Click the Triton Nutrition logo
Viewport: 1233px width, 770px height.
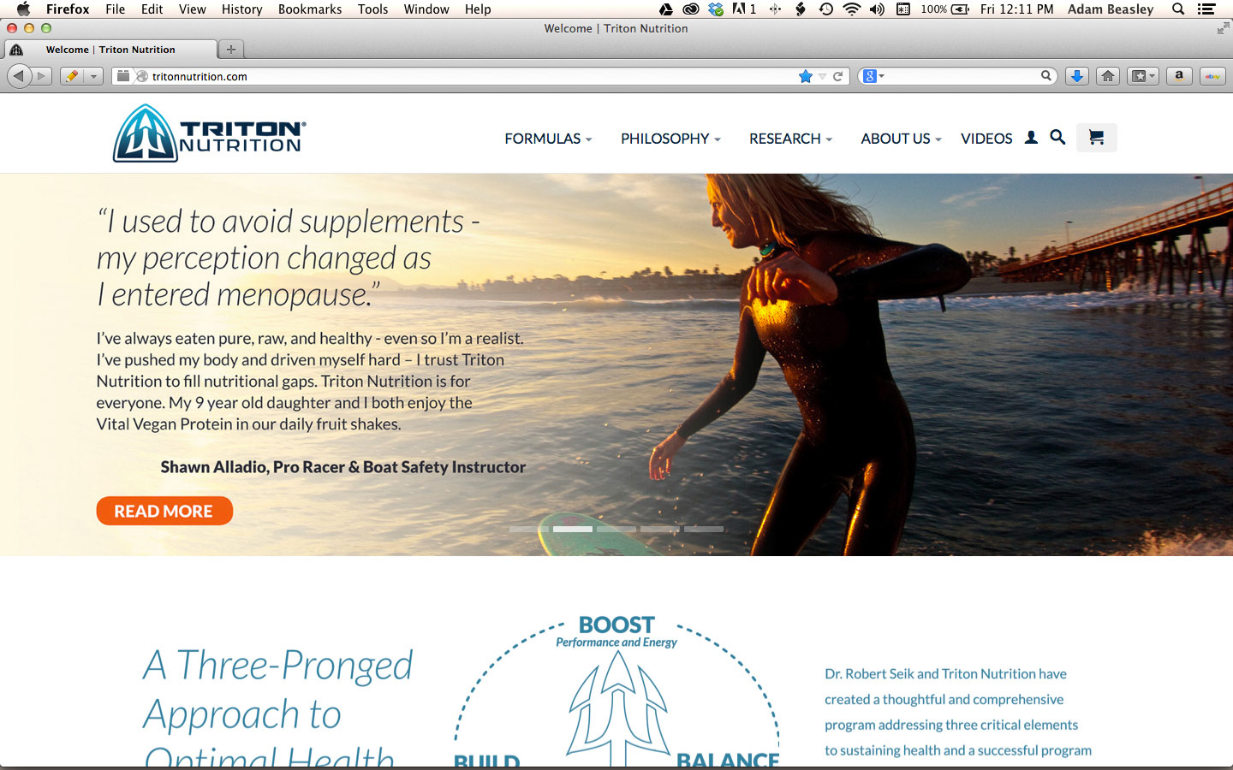(x=209, y=133)
